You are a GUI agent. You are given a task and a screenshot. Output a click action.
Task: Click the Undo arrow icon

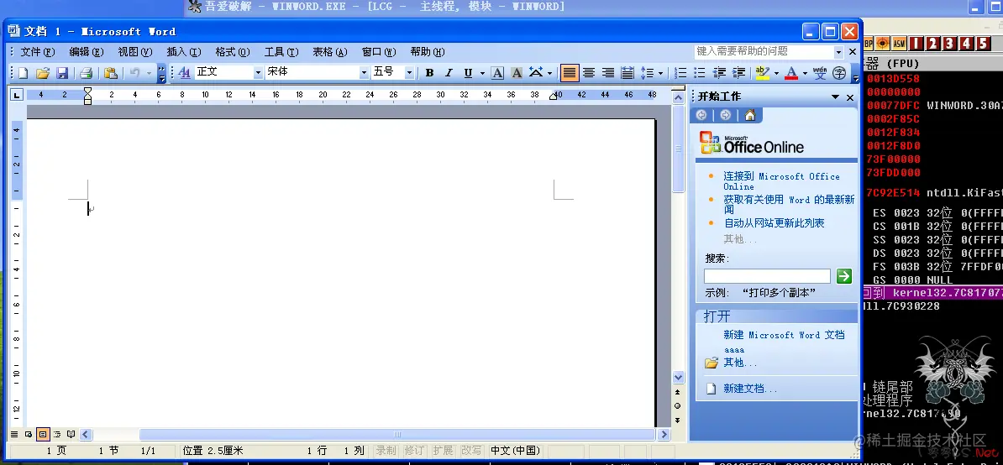(x=134, y=74)
